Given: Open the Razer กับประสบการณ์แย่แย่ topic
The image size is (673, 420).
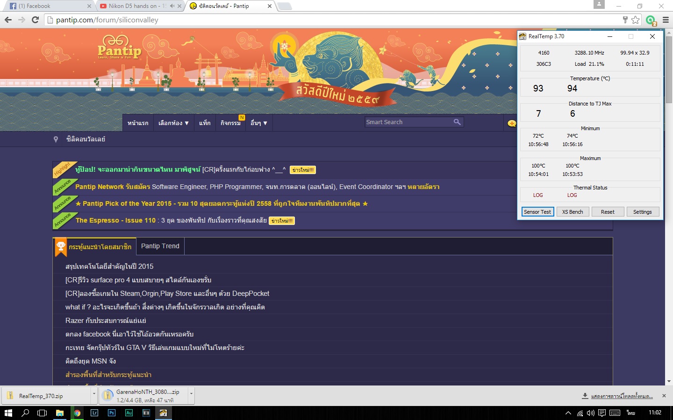Looking at the screenshot, I should coord(106,321).
